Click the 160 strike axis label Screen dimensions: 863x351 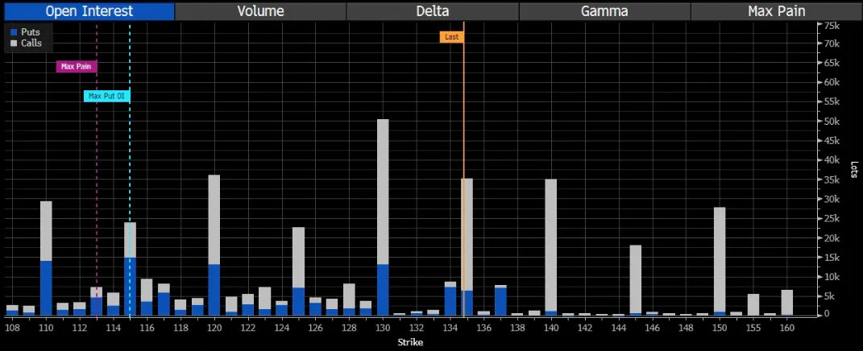pos(787,328)
